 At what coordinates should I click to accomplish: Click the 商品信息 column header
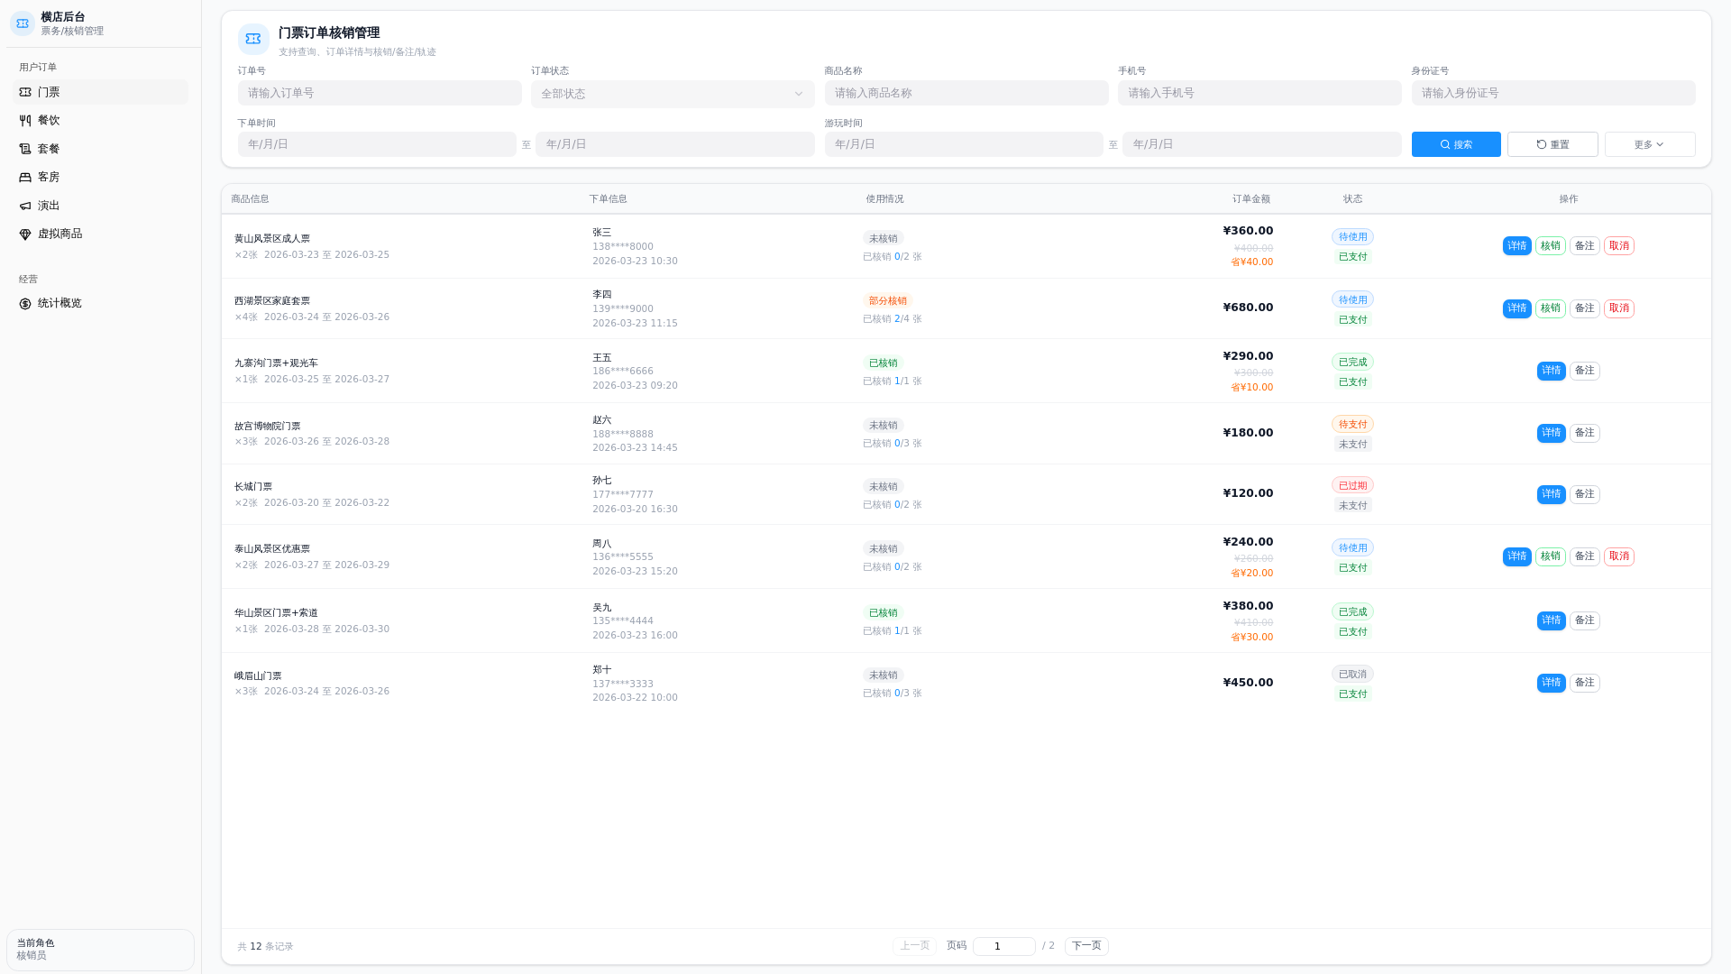tap(250, 199)
